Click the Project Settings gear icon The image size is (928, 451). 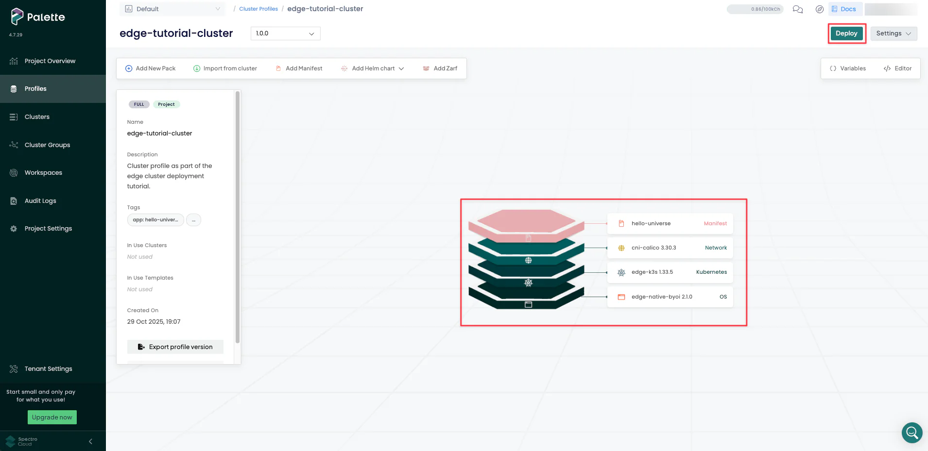(x=13, y=228)
